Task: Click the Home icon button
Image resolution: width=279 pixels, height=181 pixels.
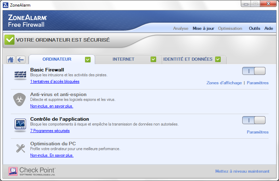Action: [11, 60]
